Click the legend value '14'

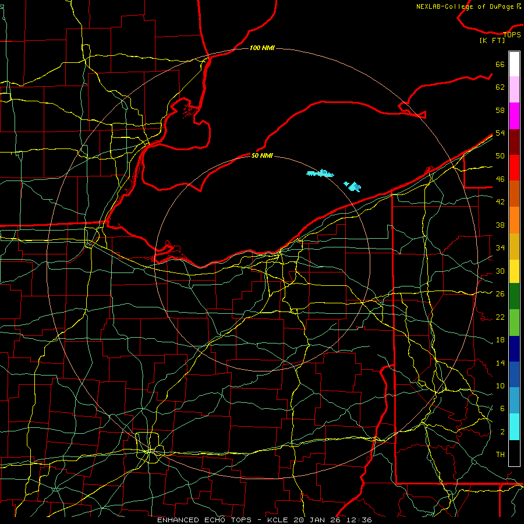[500, 363]
